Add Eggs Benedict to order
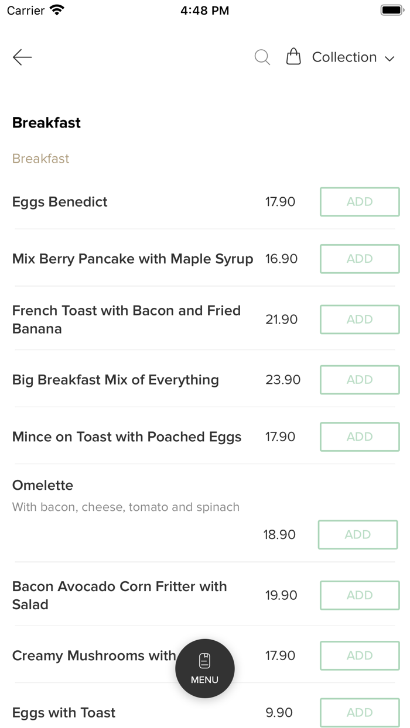 tap(360, 202)
